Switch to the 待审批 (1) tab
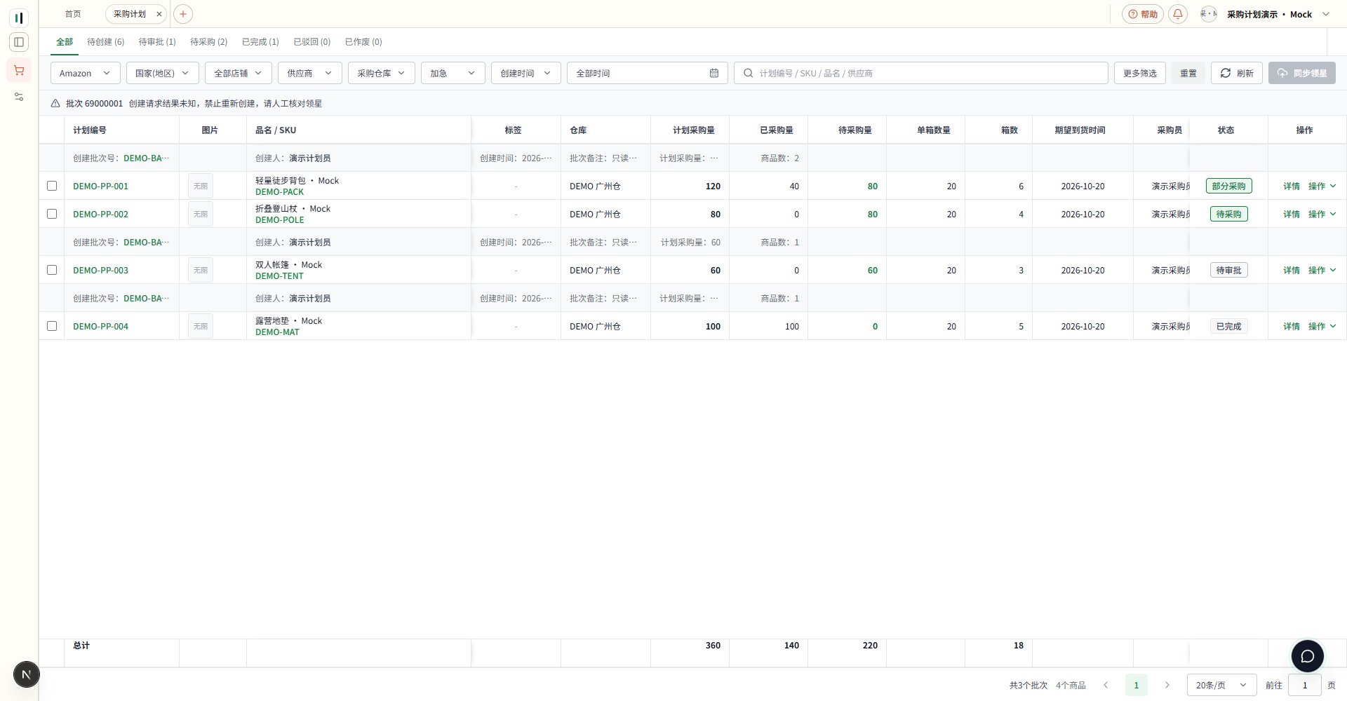The width and height of the screenshot is (1347, 701). tap(157, 42)
